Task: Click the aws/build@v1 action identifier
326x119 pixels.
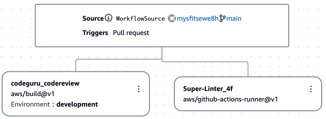Action: pos(33,94)
